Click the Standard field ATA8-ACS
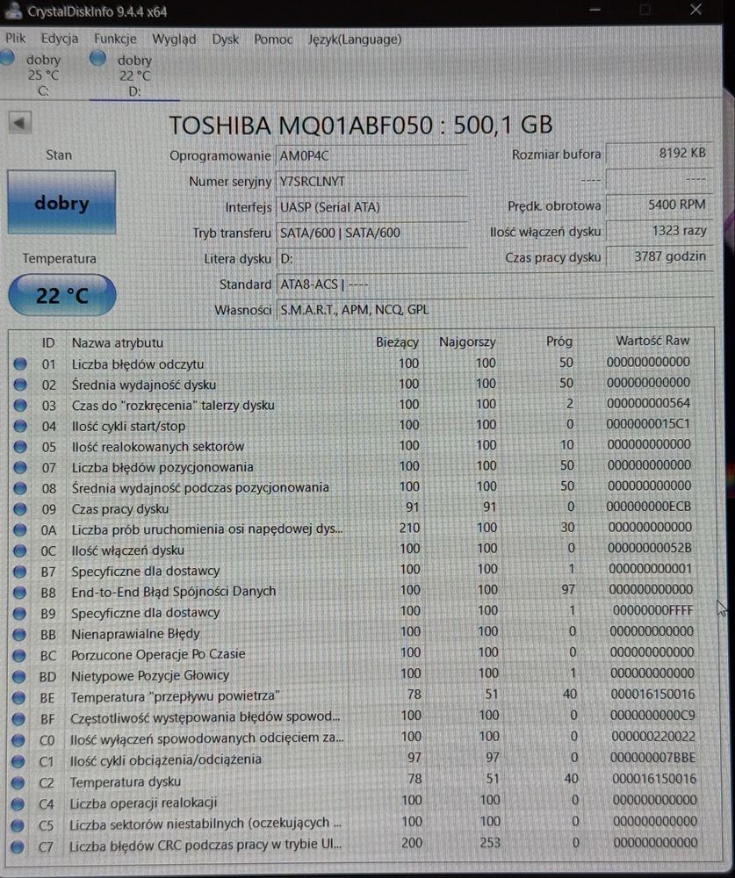 pyautogui.click(x=494, y=284)
